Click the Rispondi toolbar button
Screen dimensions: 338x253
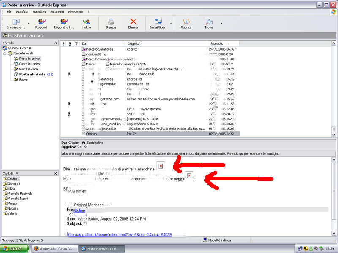point(41,24)
